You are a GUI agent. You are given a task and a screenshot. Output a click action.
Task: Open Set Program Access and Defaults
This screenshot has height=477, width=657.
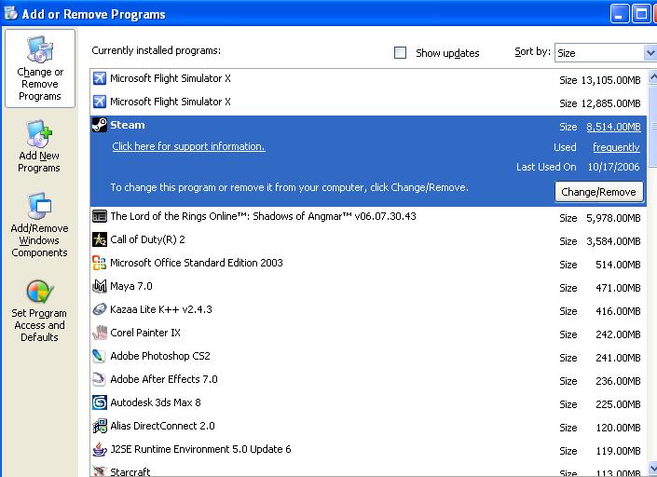click(x=39, y=311)
